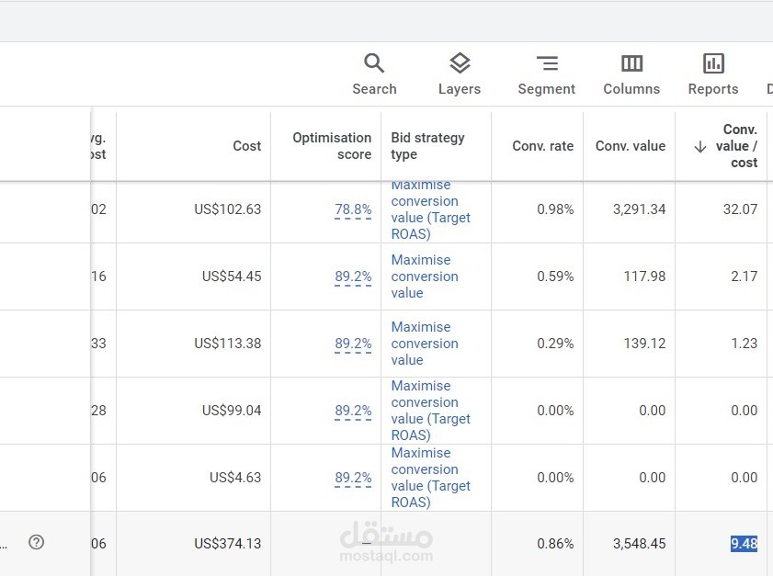Click the 1.23 value/cost cell
The width and height of the screenshot is (773, 576).
pyautogui.click(x=744, y=344)
